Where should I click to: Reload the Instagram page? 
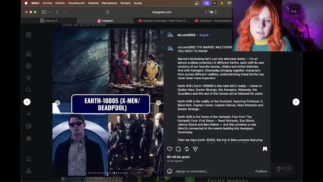pos(216,12)
